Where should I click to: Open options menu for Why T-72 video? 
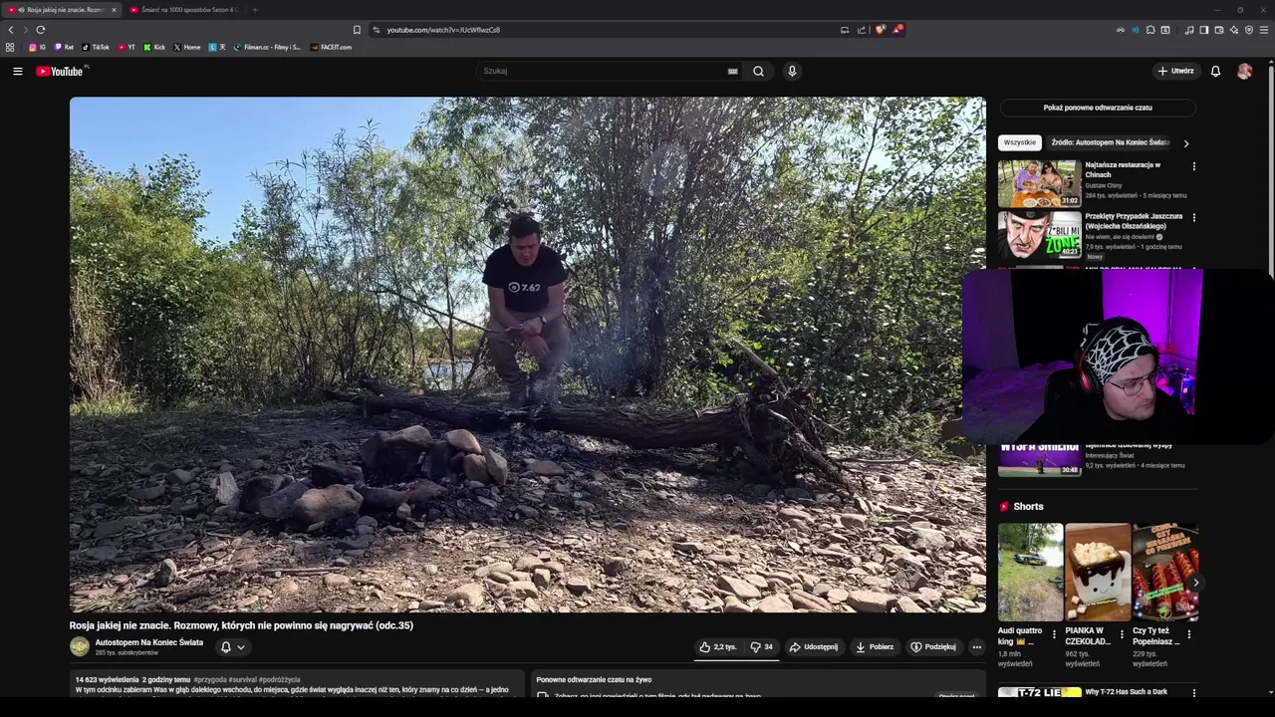[1193, 692]
